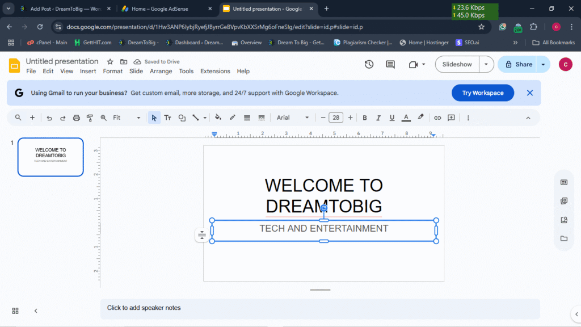
Task: Open the Fit zoom dropdown
Action: pyautogui.click(x=127, y=118)
